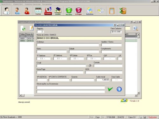This screenshot has height=119, width=159.
Task: Click the second Observações ou Ocorrencias line
Action: pyautogui.click(x=71, y=91)
